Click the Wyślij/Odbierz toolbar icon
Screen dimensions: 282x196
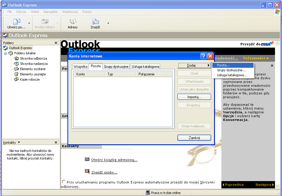pyautogui.click(x=45, y=22)
